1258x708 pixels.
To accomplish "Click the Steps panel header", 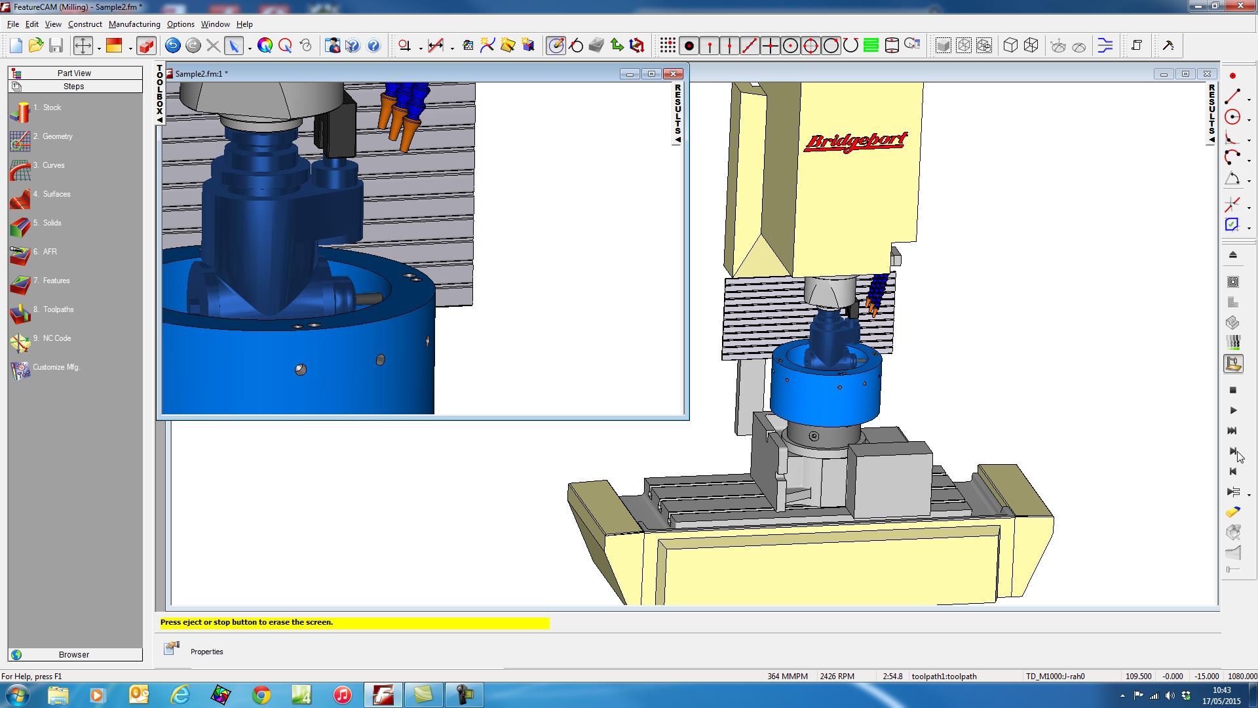I will (75, 86).
